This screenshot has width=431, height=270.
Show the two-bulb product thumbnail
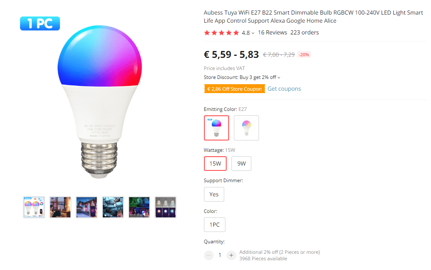coord(34,207)
